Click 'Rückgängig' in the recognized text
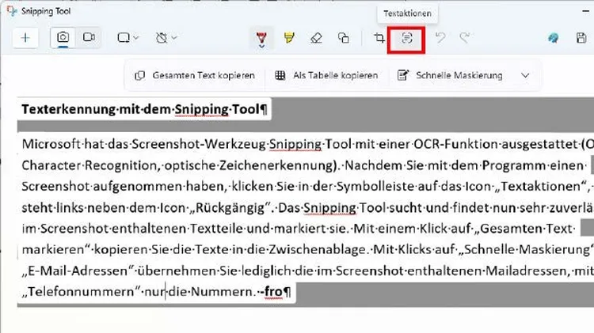Screen dimensions: 594x333 point(229,208)
